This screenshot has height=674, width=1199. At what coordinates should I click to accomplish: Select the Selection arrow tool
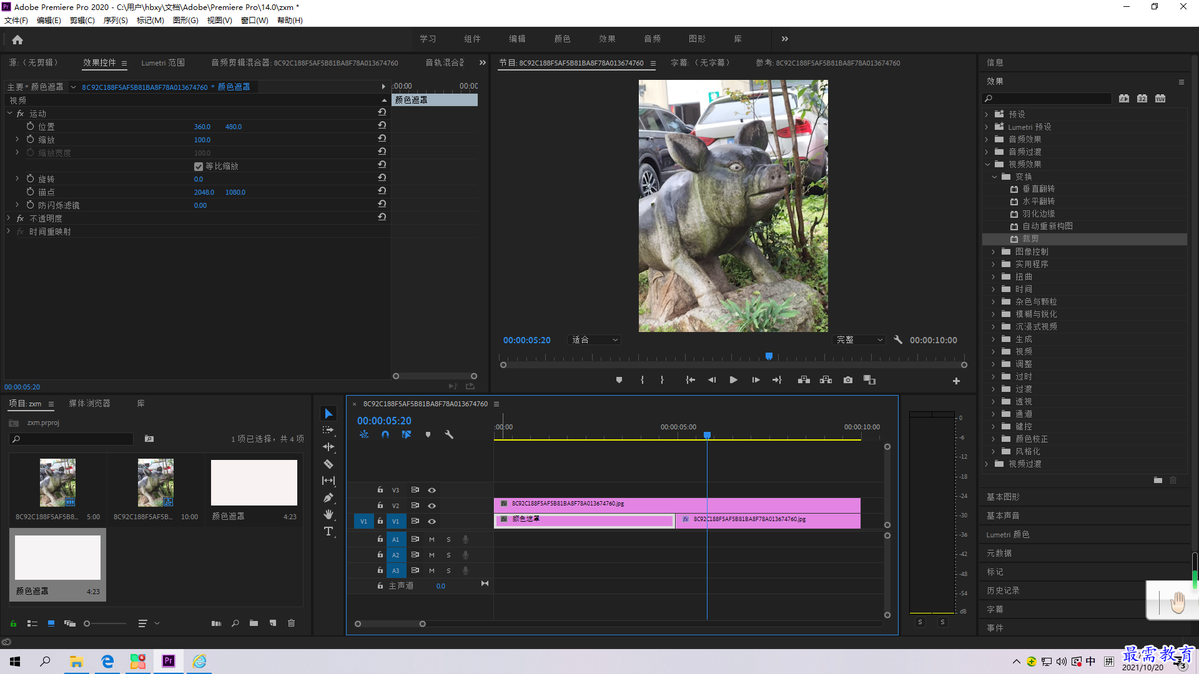click(x=328, y=414)
